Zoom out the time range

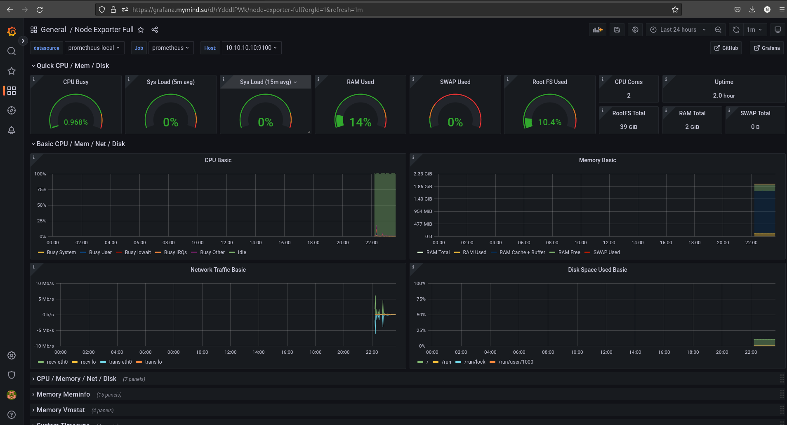click(x=718, y=30)
